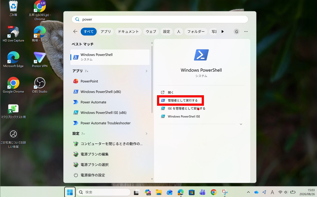Select Power Automate Troubleshooter result
Screen dimensions: 317x197
[110, 123]
